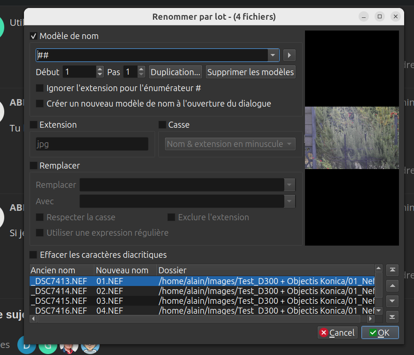Image resolution: width=414 pixels, height=355 pixels.
Task: Click the image preview thumbnail
Action: (352, 138)
